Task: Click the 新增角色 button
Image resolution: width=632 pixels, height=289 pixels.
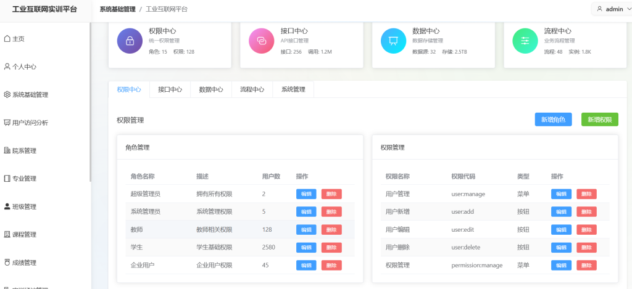Action: click(x=553, y=120)
